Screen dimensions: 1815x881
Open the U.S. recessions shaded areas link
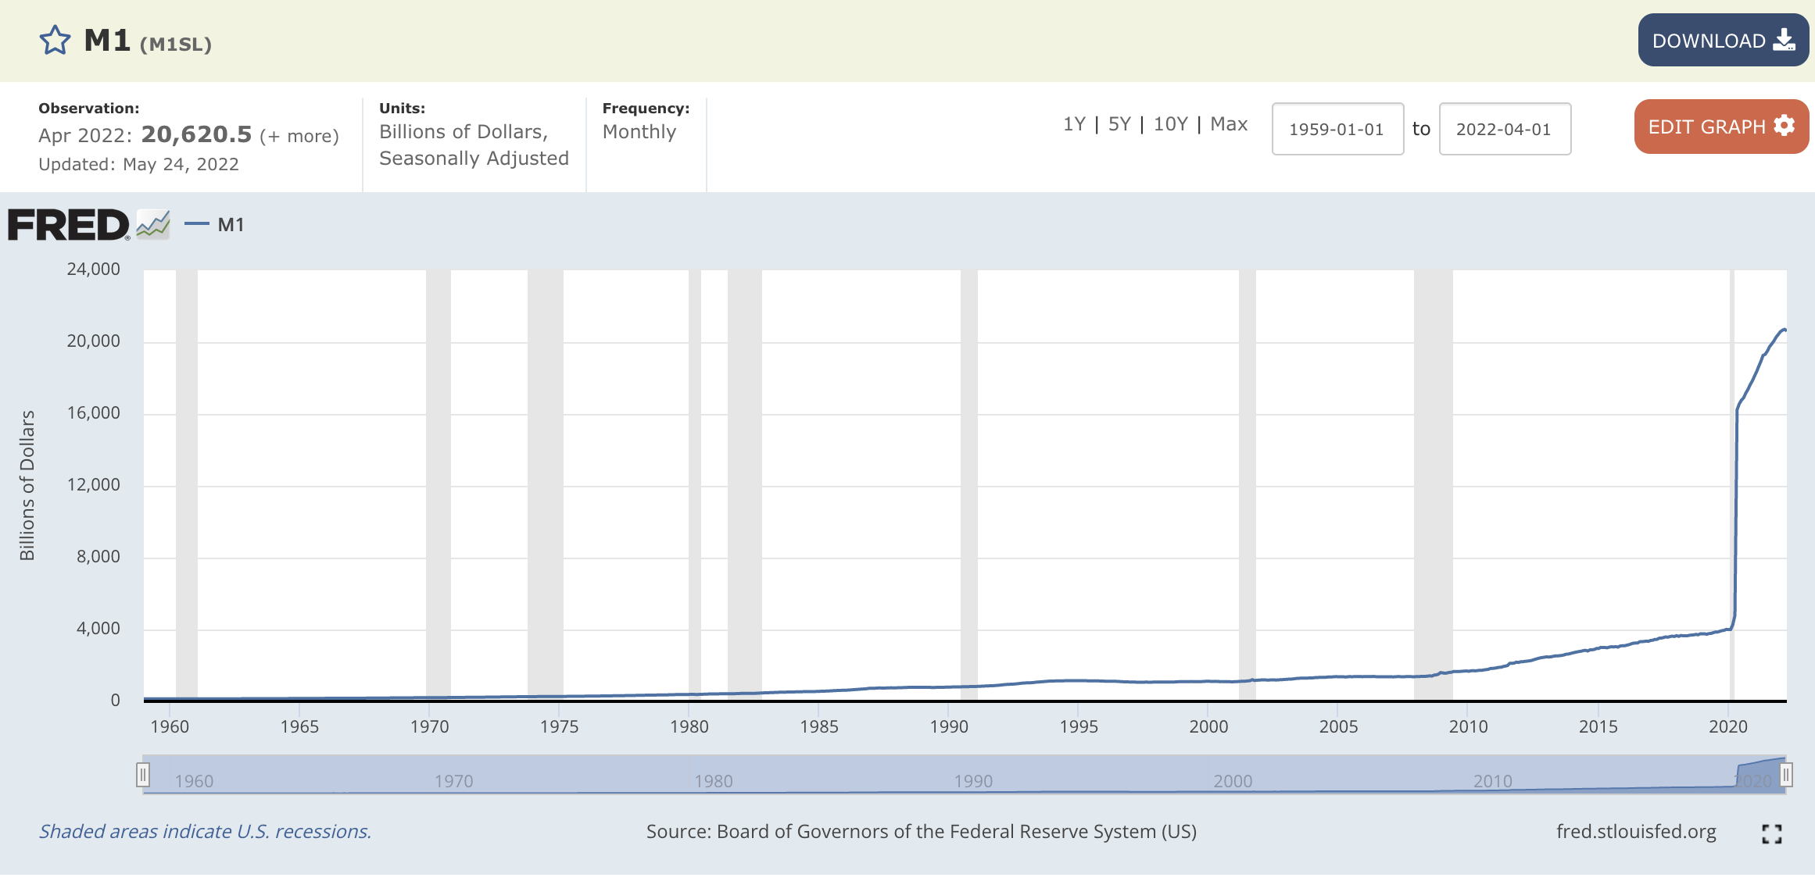(x=205, y=832)
